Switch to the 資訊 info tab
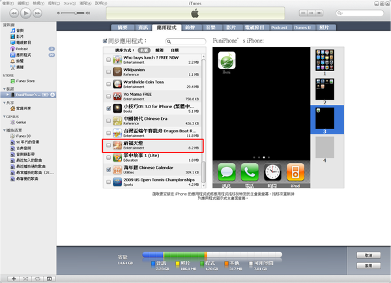 click(x=143, y=27)
